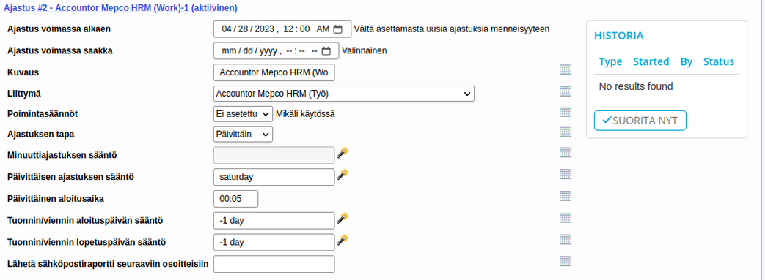Click table icon on Tuonnin/viennin lopetuspäivän sääntö row

[x=565, y=239]
